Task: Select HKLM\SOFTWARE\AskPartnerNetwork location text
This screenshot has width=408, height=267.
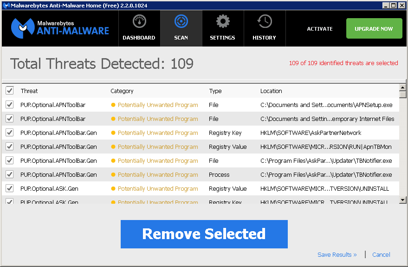Action: pos(311,133)
